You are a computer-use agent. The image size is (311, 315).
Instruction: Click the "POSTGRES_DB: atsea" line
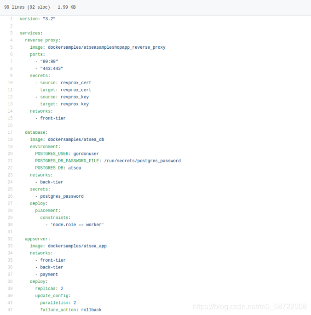[58, 168]
